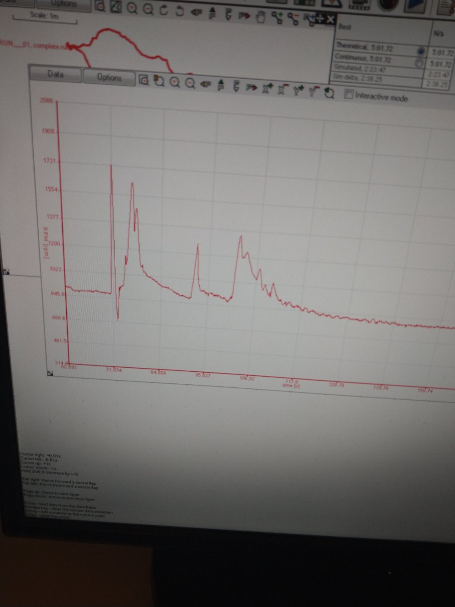The height and width of the screenshot is (607, 455).
Task: Select the 'Simulated, 2:23.47' row label
Action: (x=359, y=68)
